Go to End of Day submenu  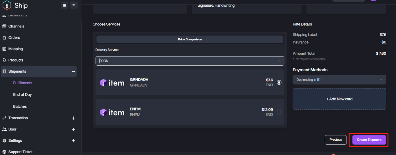(x=22, y=95)
